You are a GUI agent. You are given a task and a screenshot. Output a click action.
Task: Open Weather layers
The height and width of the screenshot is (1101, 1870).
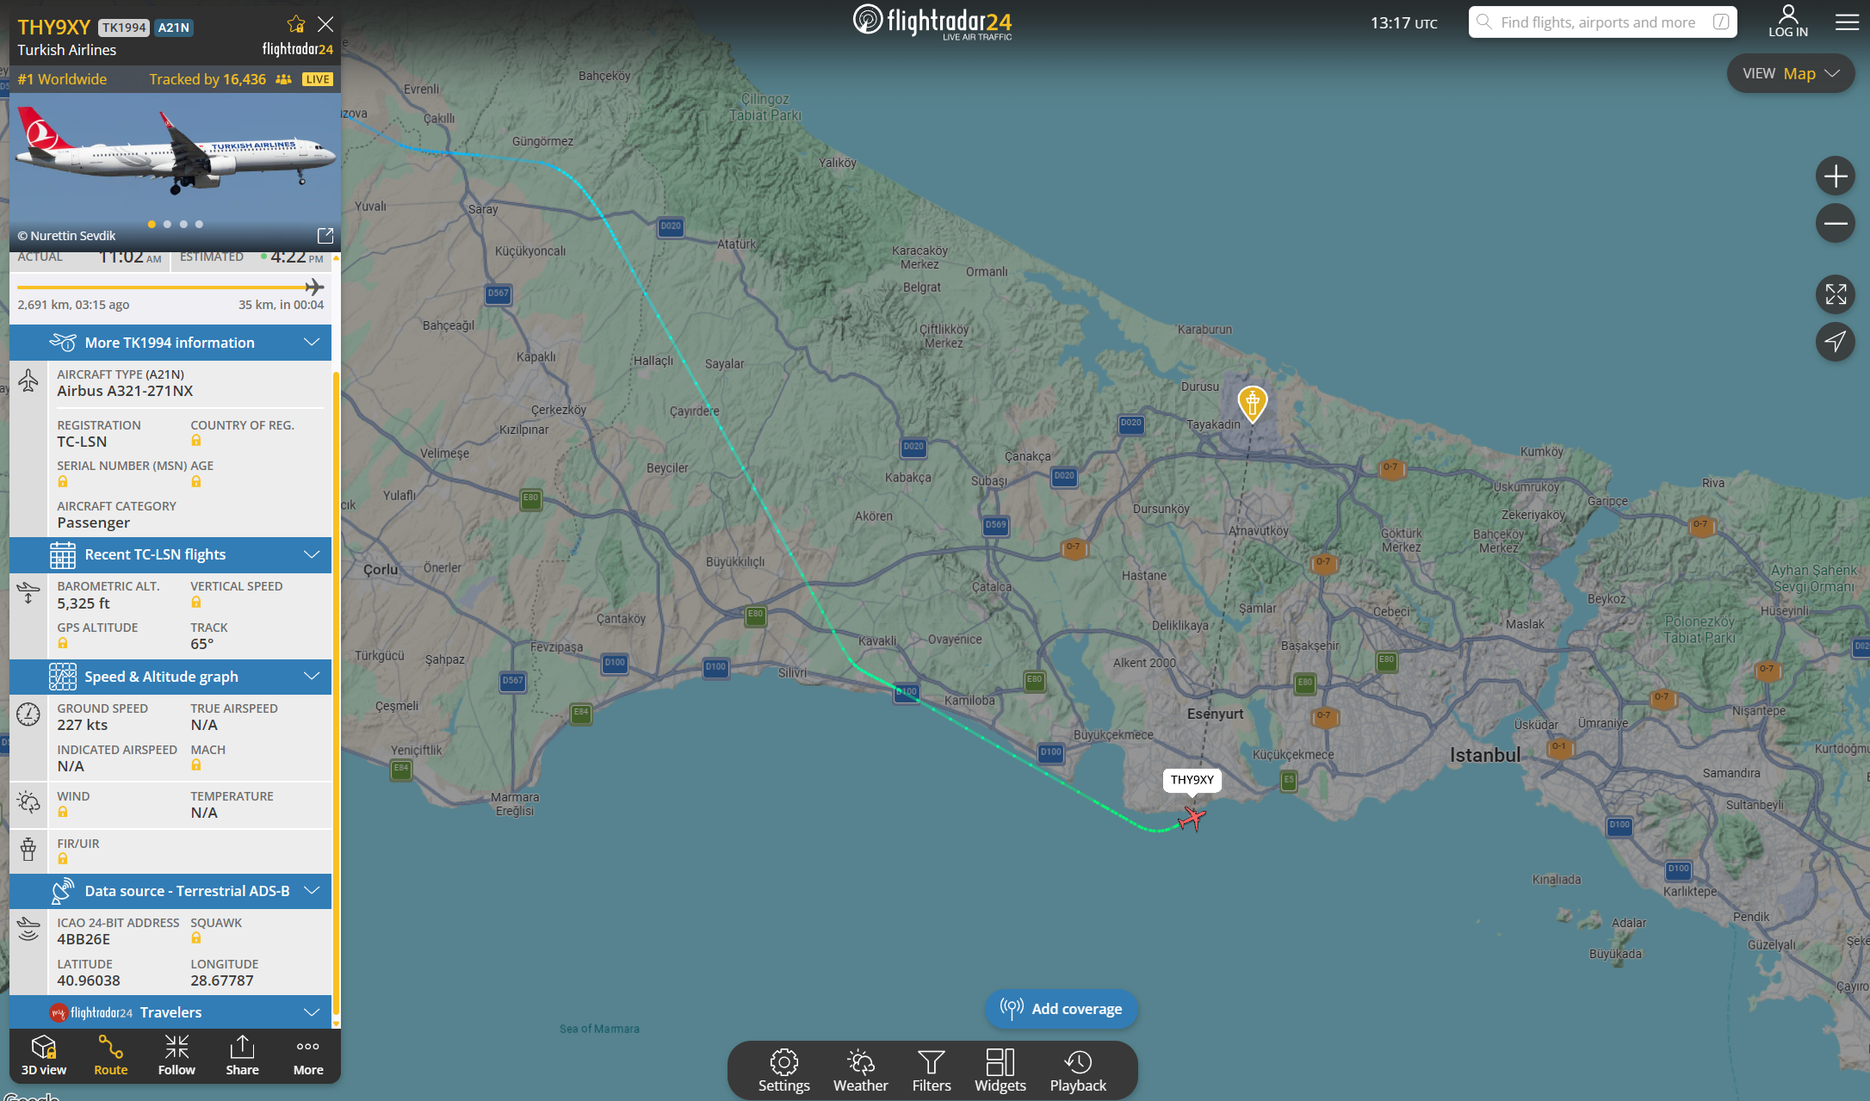click(860, 1070)
